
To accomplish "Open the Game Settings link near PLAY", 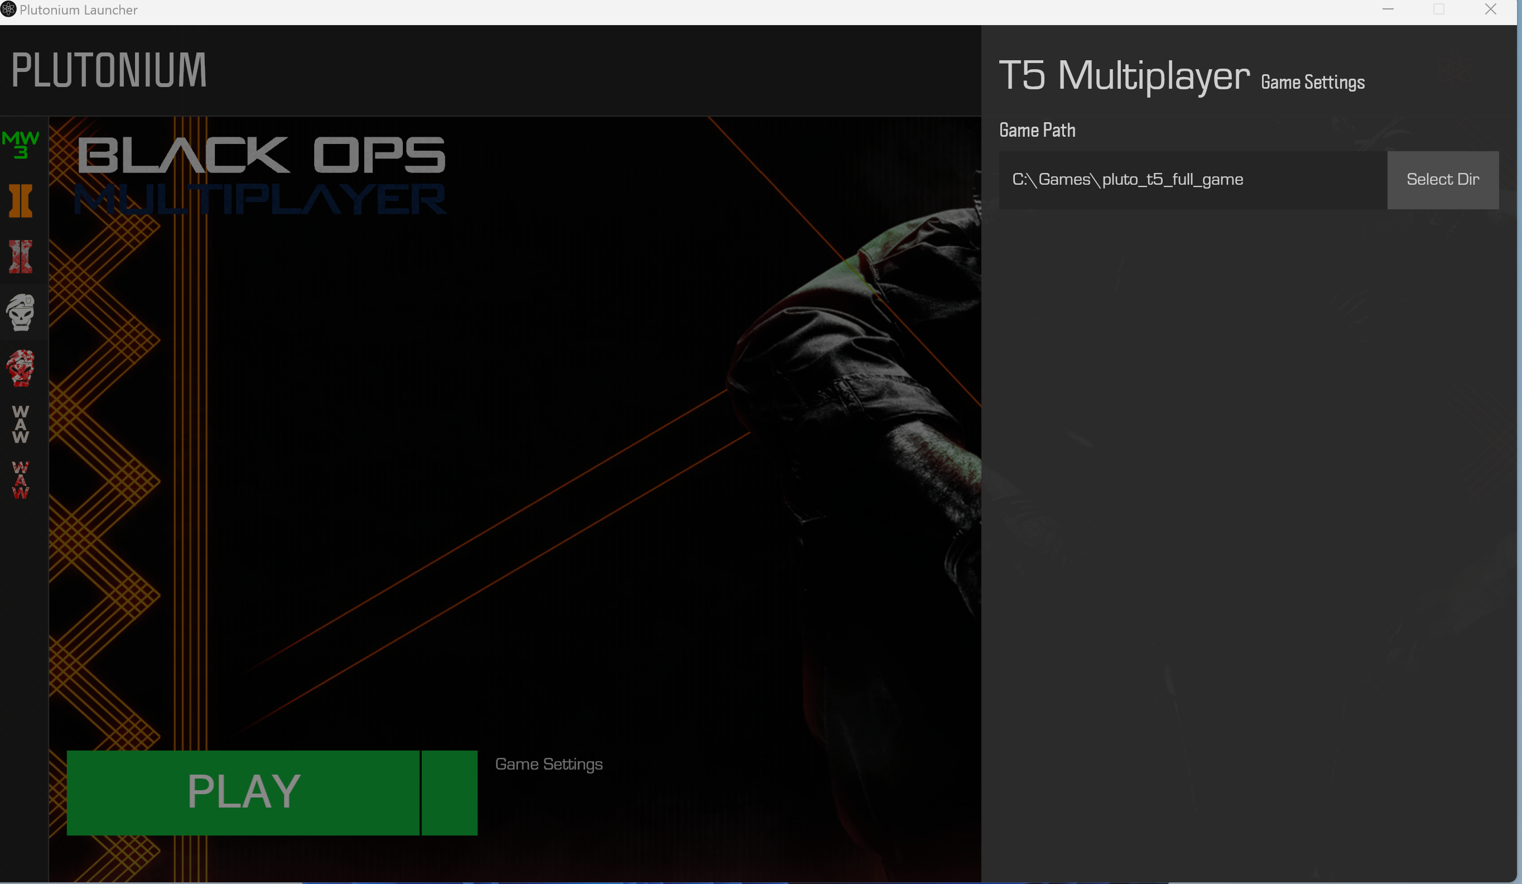I will (x=549, y=765).
